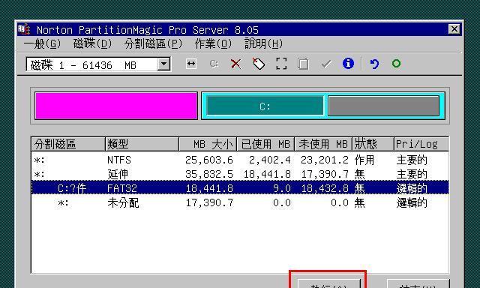Click the Pri/Log column header
Viewport: 480px width, 288px height.
click(x=421, y=144)
